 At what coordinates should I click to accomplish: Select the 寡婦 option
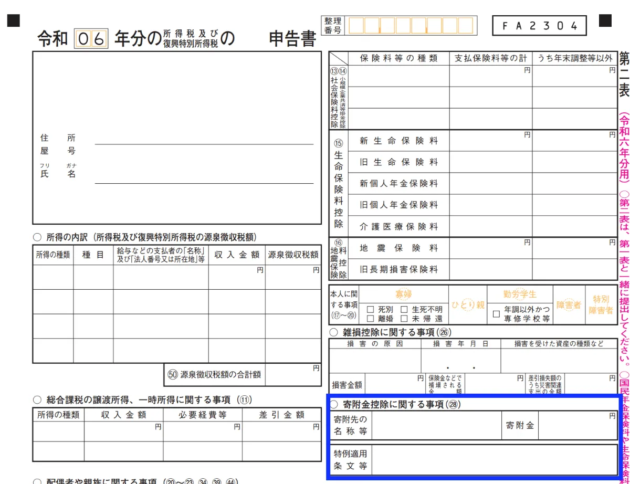404,294
